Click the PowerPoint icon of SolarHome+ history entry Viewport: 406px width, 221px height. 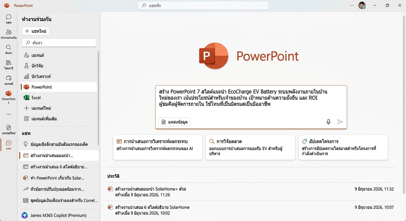tap(110, 189)
